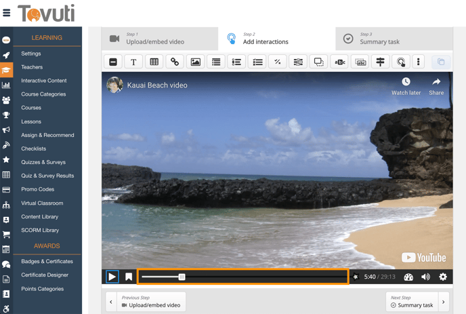The width and height of the screenshot is (466, 314).
Task: Toggle the hamburger menu beside Tovuti logo
Action: tap(7, 12)
